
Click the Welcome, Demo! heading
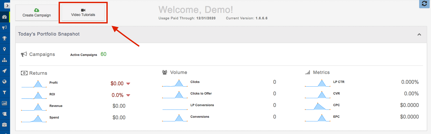(x=196, y=10)
